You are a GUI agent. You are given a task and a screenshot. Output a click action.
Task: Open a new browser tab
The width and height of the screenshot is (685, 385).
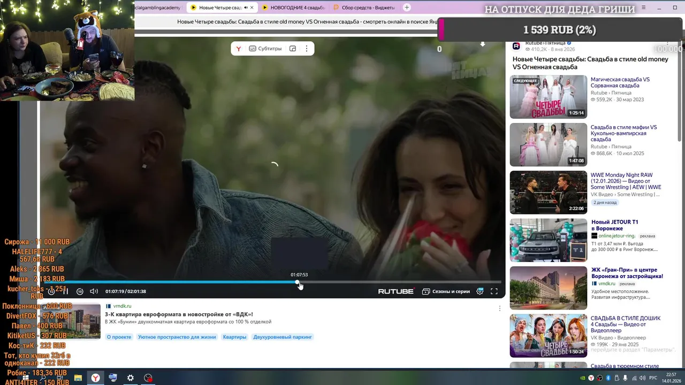[407, 7]
